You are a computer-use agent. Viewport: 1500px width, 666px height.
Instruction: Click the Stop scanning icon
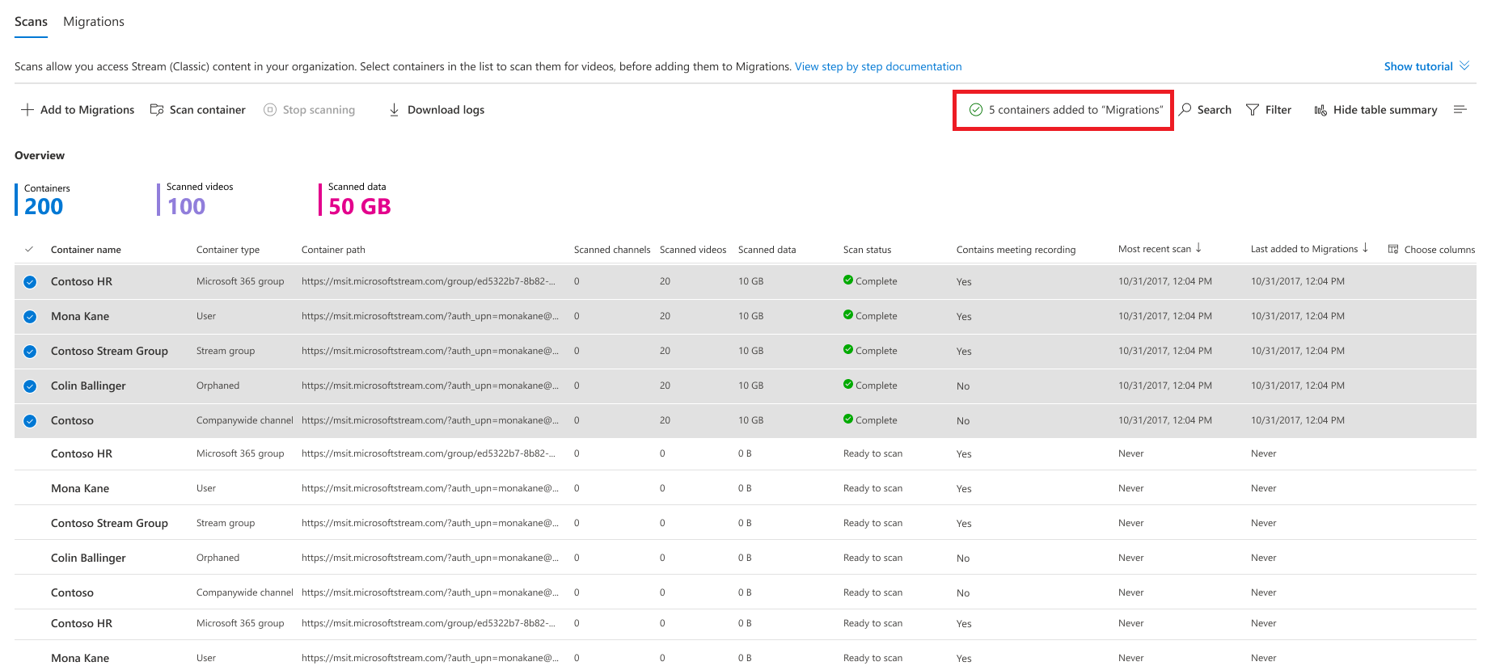click(x=270, y=110)
